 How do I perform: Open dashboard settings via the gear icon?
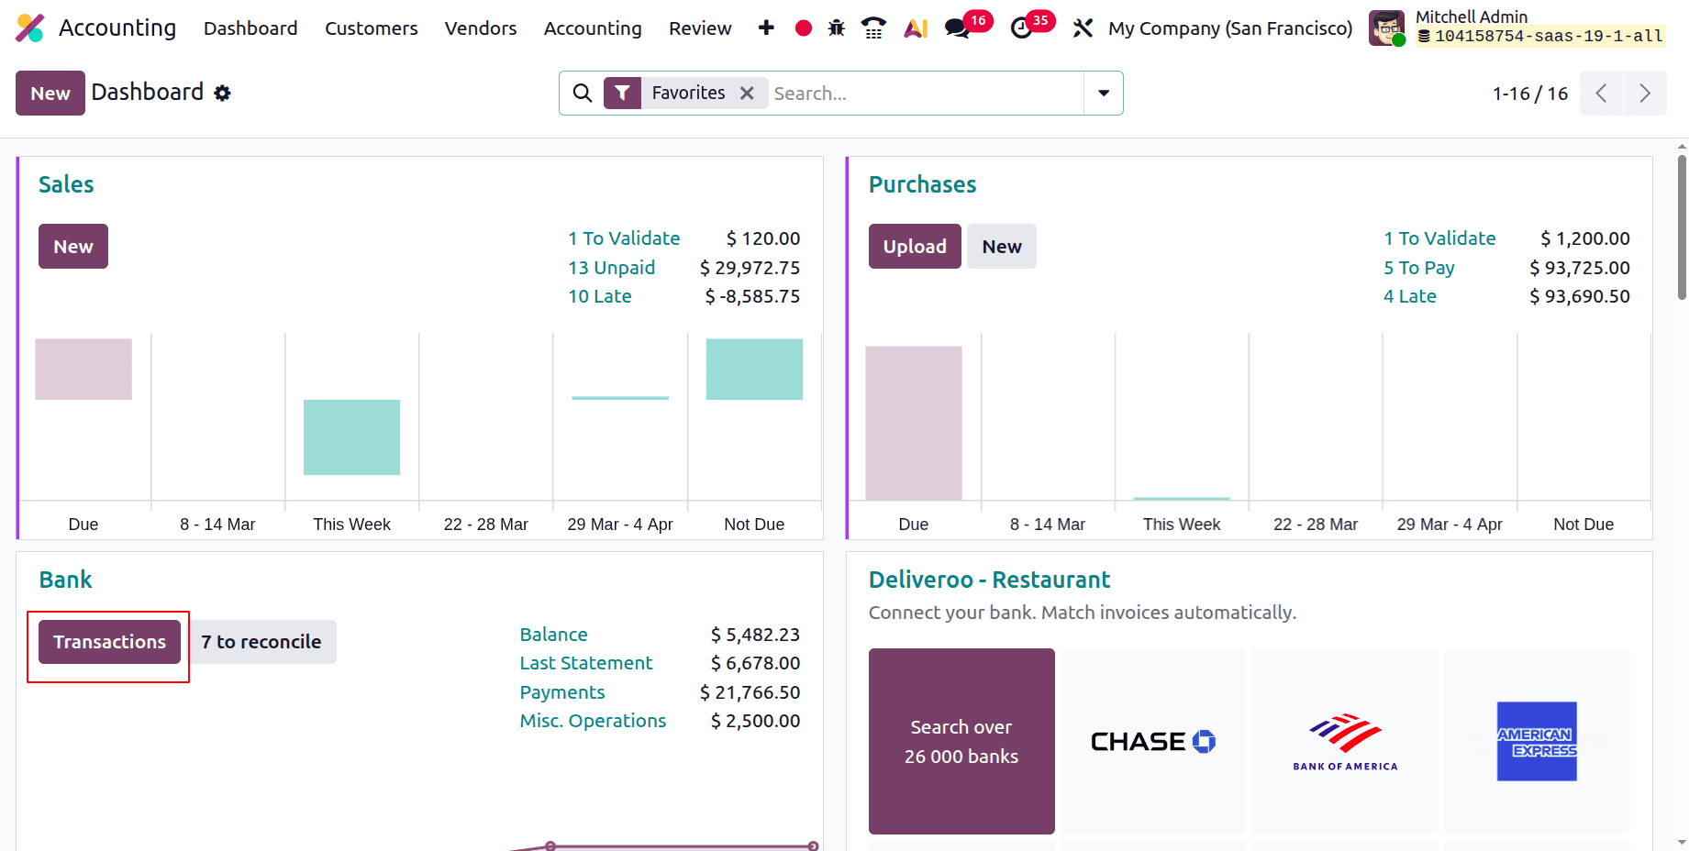[x=222, y=93]
